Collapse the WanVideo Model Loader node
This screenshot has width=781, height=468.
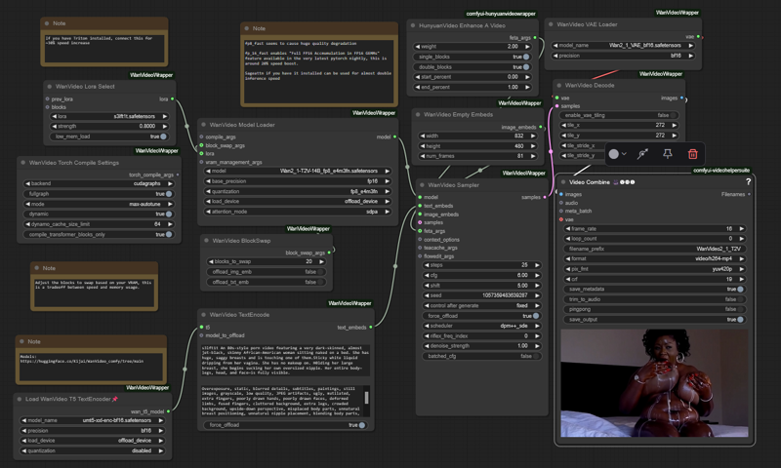click(x=205, y=125)
